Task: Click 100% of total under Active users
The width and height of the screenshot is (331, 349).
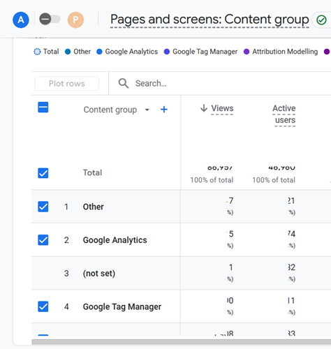Action: [274, 180]
